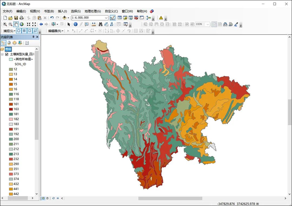
Task: Toggle vertex snapping square button
Action: [30, 31]
